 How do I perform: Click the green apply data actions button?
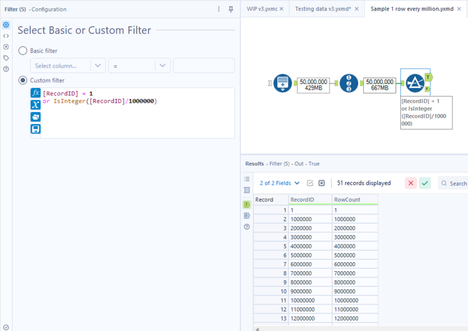click(x=425, y=183)
